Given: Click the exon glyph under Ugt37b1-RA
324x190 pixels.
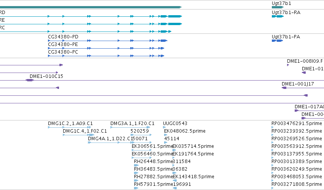Looking at the screenshot, I should pos(278,16).
